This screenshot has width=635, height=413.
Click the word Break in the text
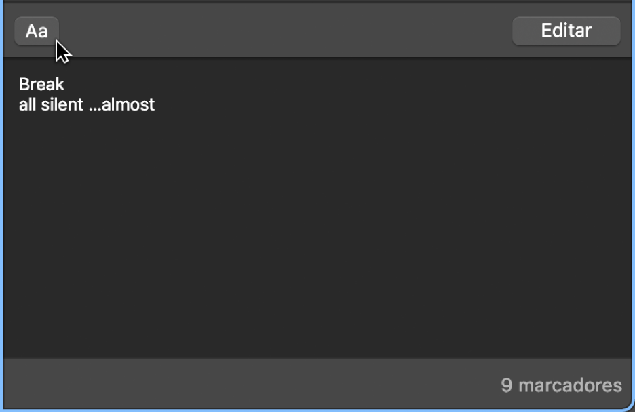pos(42,84)
